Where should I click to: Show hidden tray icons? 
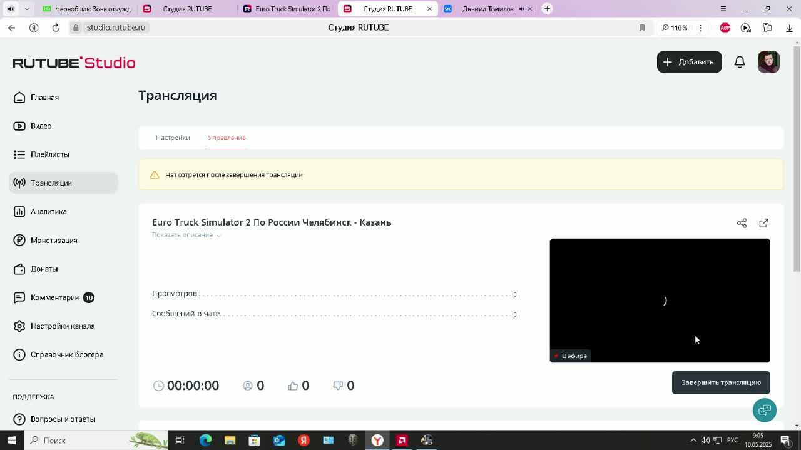click(x=693, y=440)
